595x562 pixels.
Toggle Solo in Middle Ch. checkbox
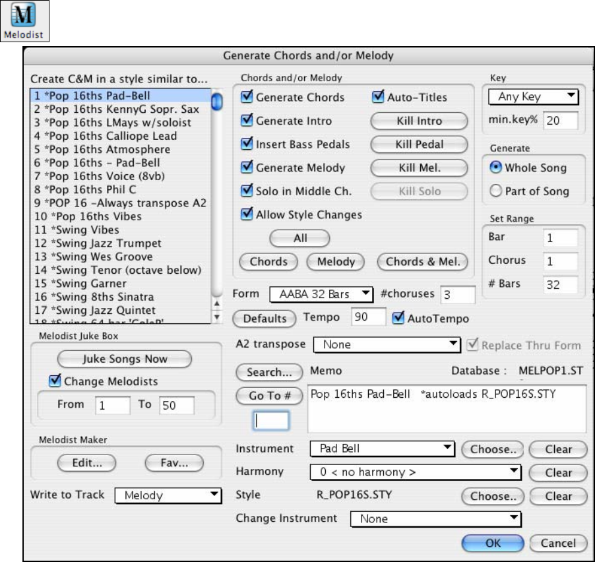click(x=247, y=191)
